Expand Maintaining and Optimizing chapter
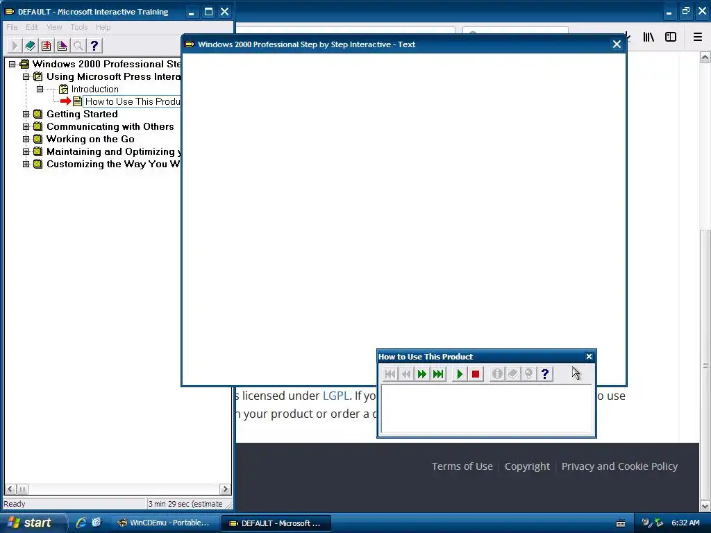 tap(26, 151)
